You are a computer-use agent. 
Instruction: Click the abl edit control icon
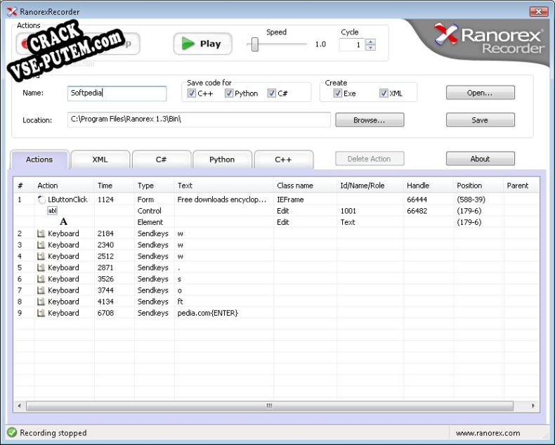pyautogui.click(x=52, y=211)
